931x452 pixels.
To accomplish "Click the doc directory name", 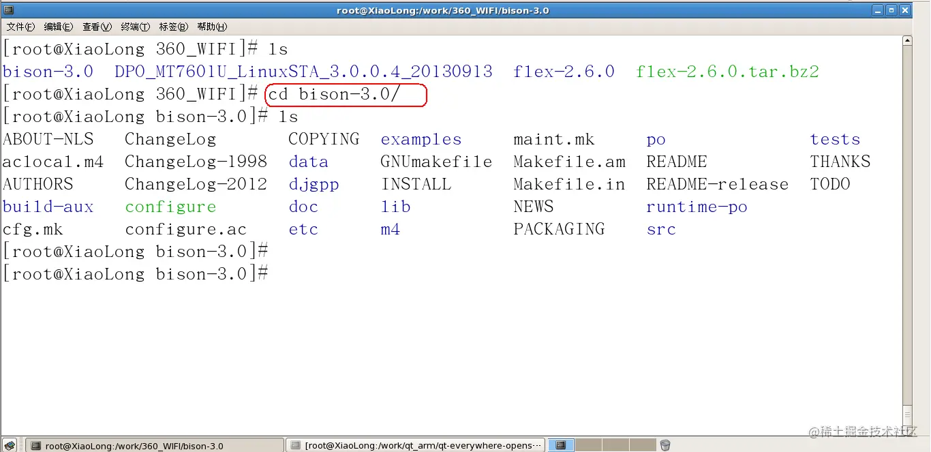I will coord(303,207).
